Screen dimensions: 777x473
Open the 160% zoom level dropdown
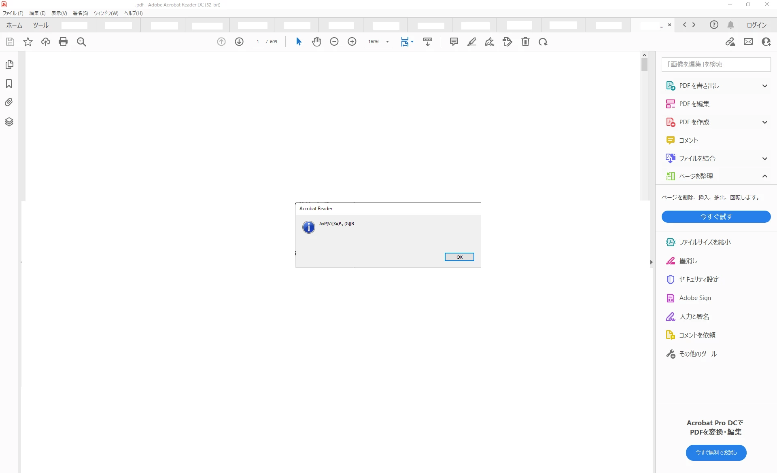tap(387, 42)
